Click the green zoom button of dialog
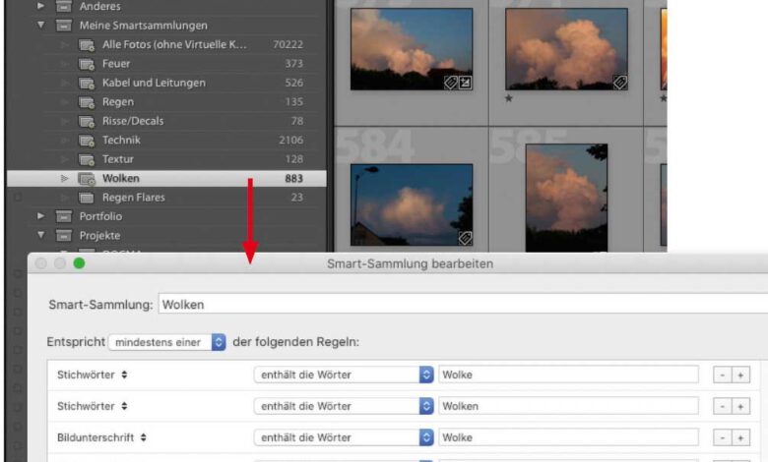The width and height of the screenshot is (768, 462). (x=79, y=263)
